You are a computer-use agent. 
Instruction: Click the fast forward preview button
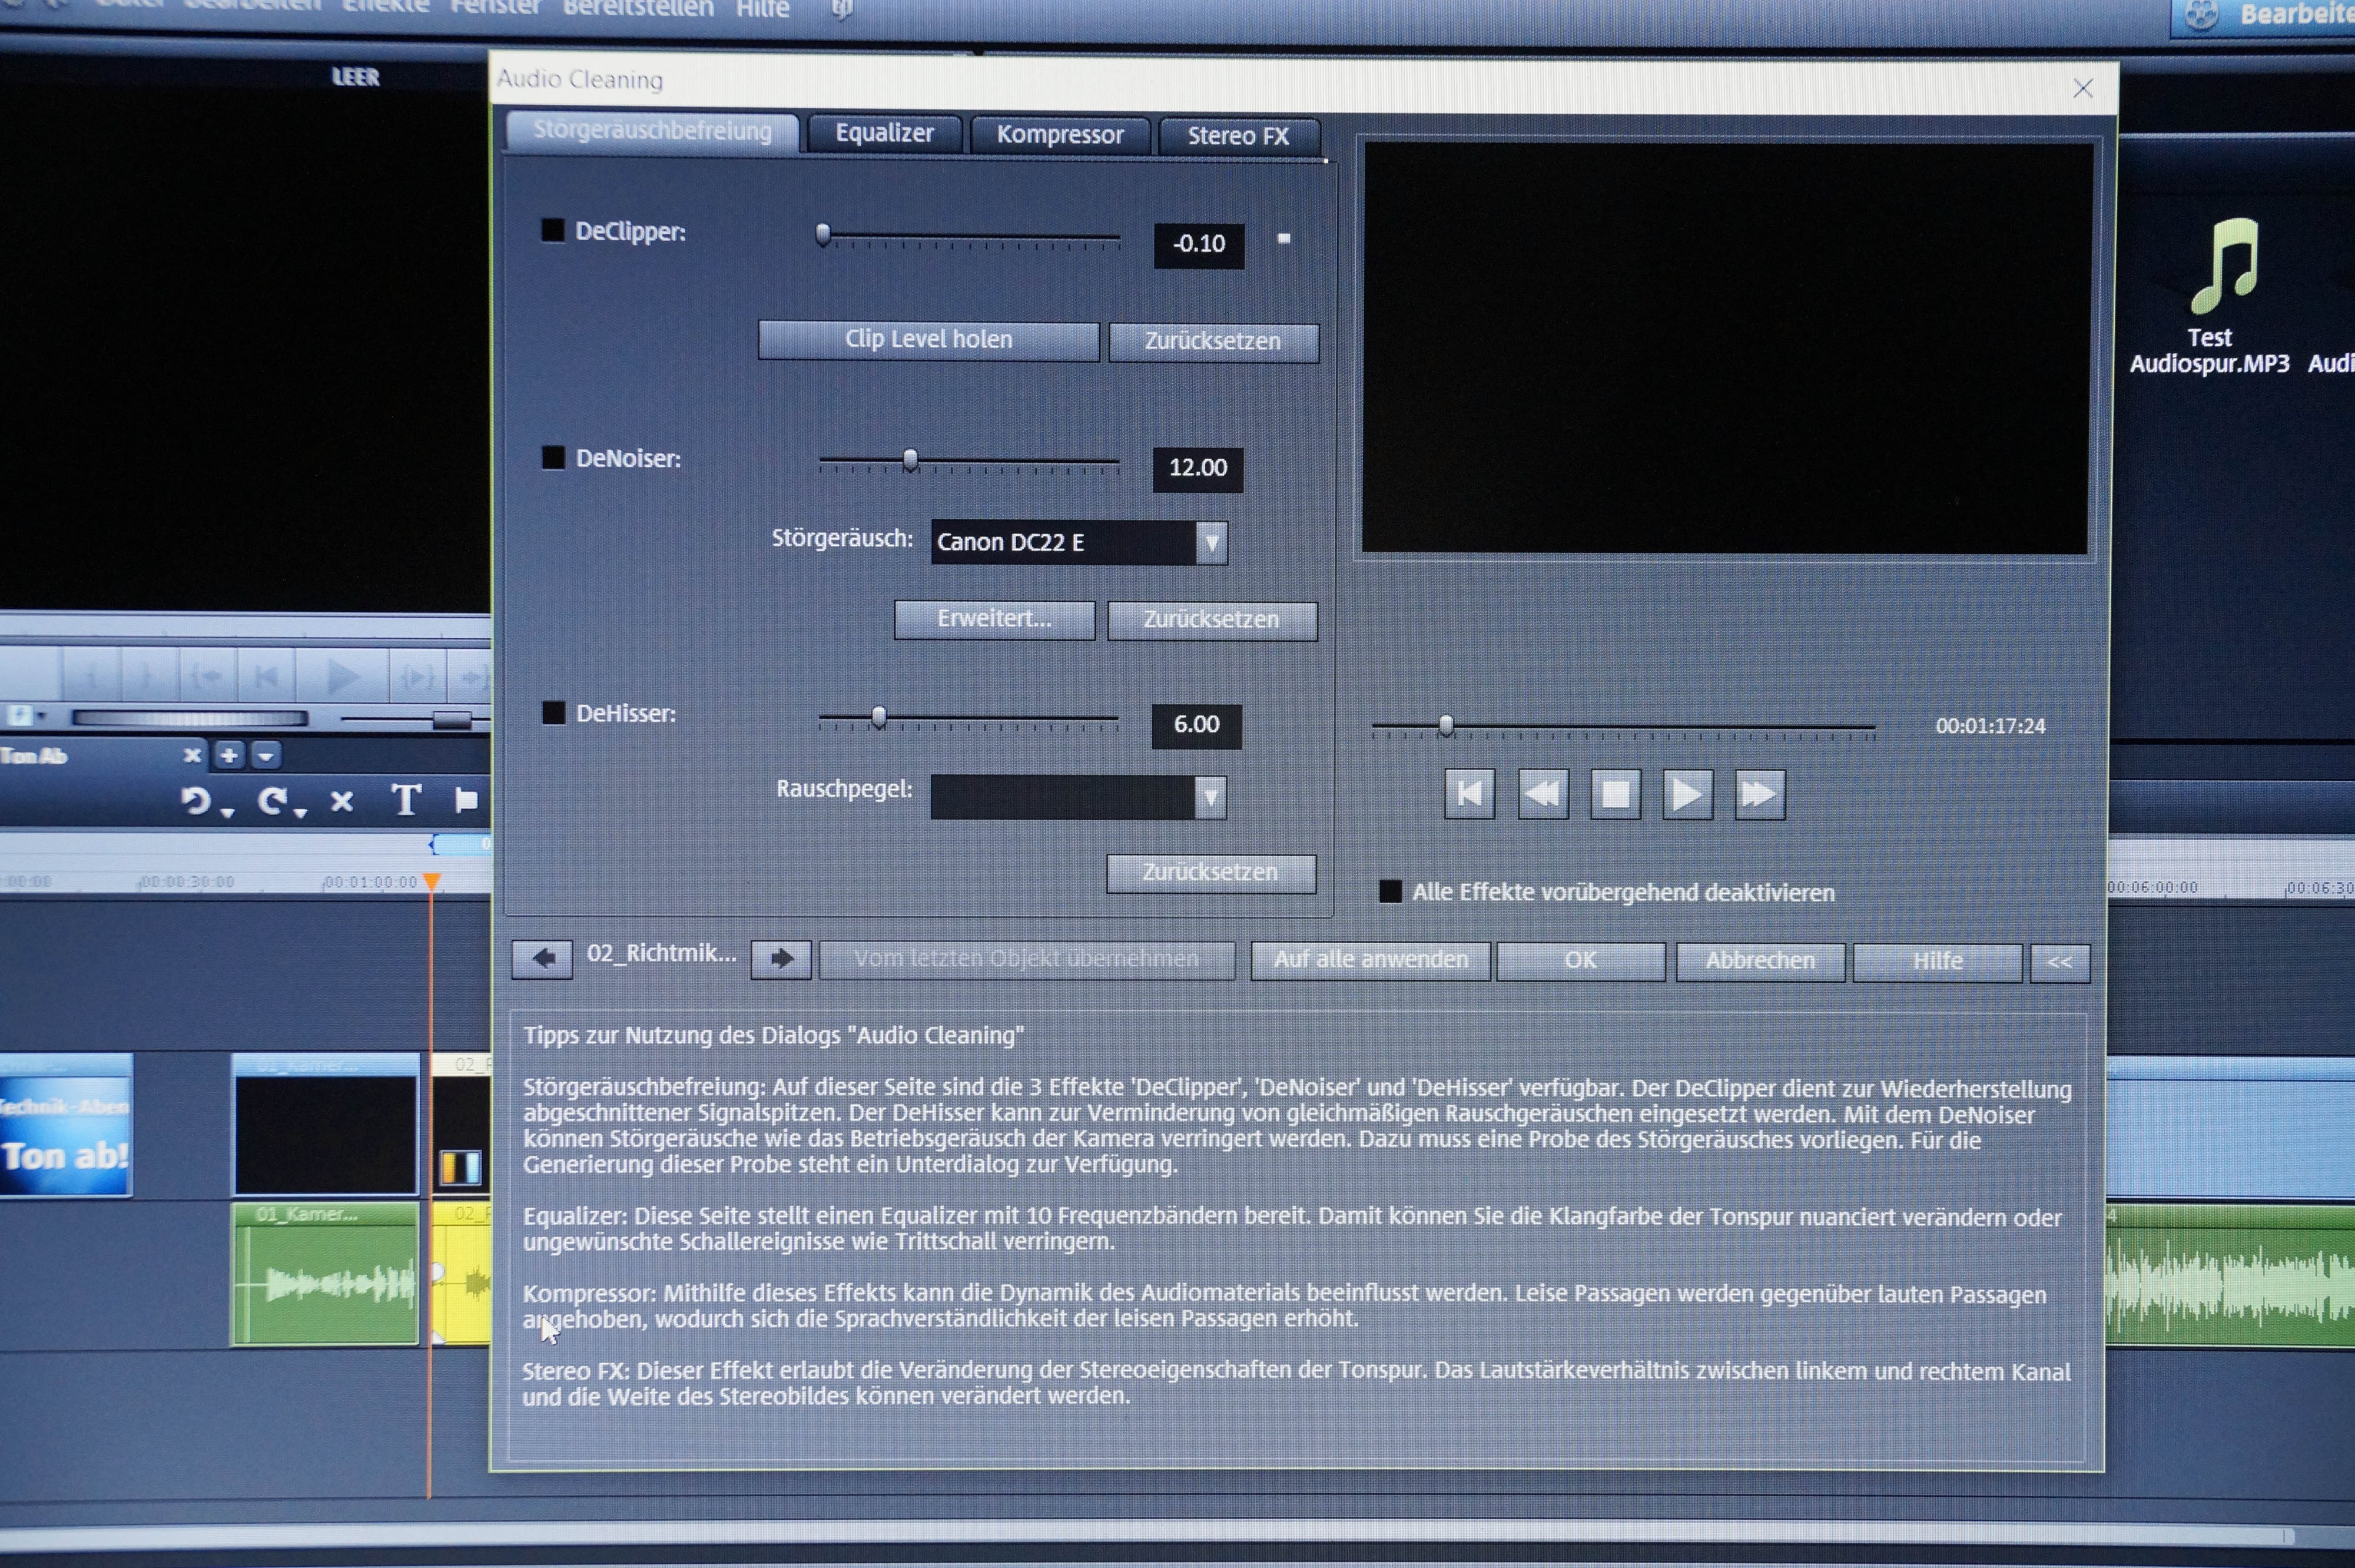(x=1759, y=795)
